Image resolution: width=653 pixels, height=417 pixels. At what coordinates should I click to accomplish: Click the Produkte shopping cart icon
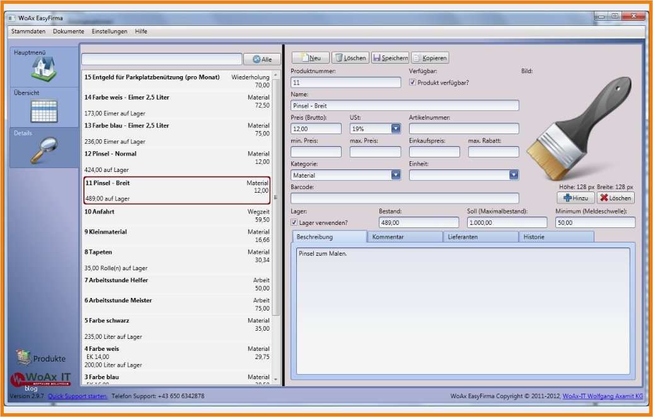[x=23, y=357]
